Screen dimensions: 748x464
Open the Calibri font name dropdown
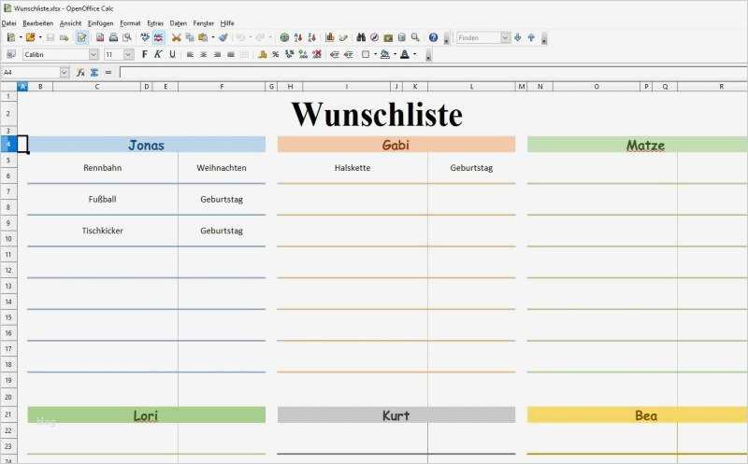93,55
